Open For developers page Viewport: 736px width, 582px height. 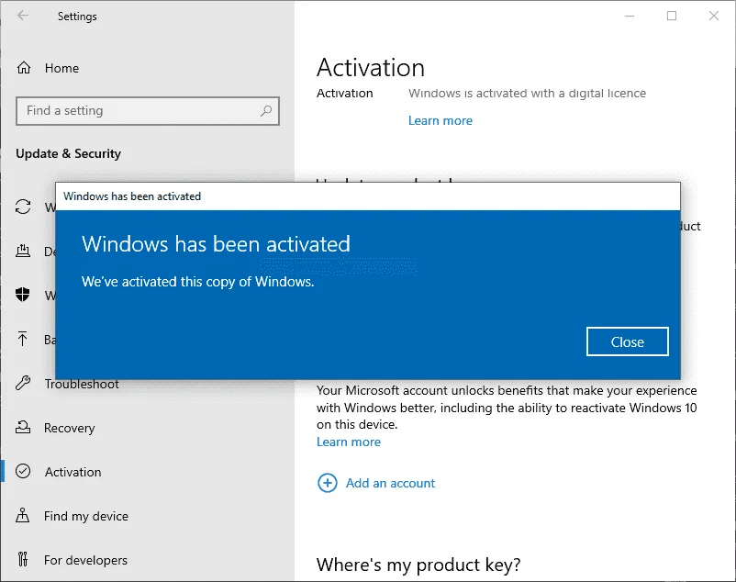(85, 560)
